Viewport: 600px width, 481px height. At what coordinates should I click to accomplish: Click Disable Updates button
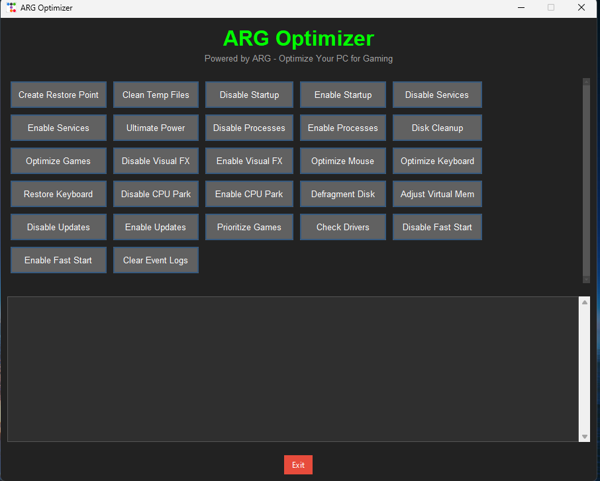click(x=58, y=227)
